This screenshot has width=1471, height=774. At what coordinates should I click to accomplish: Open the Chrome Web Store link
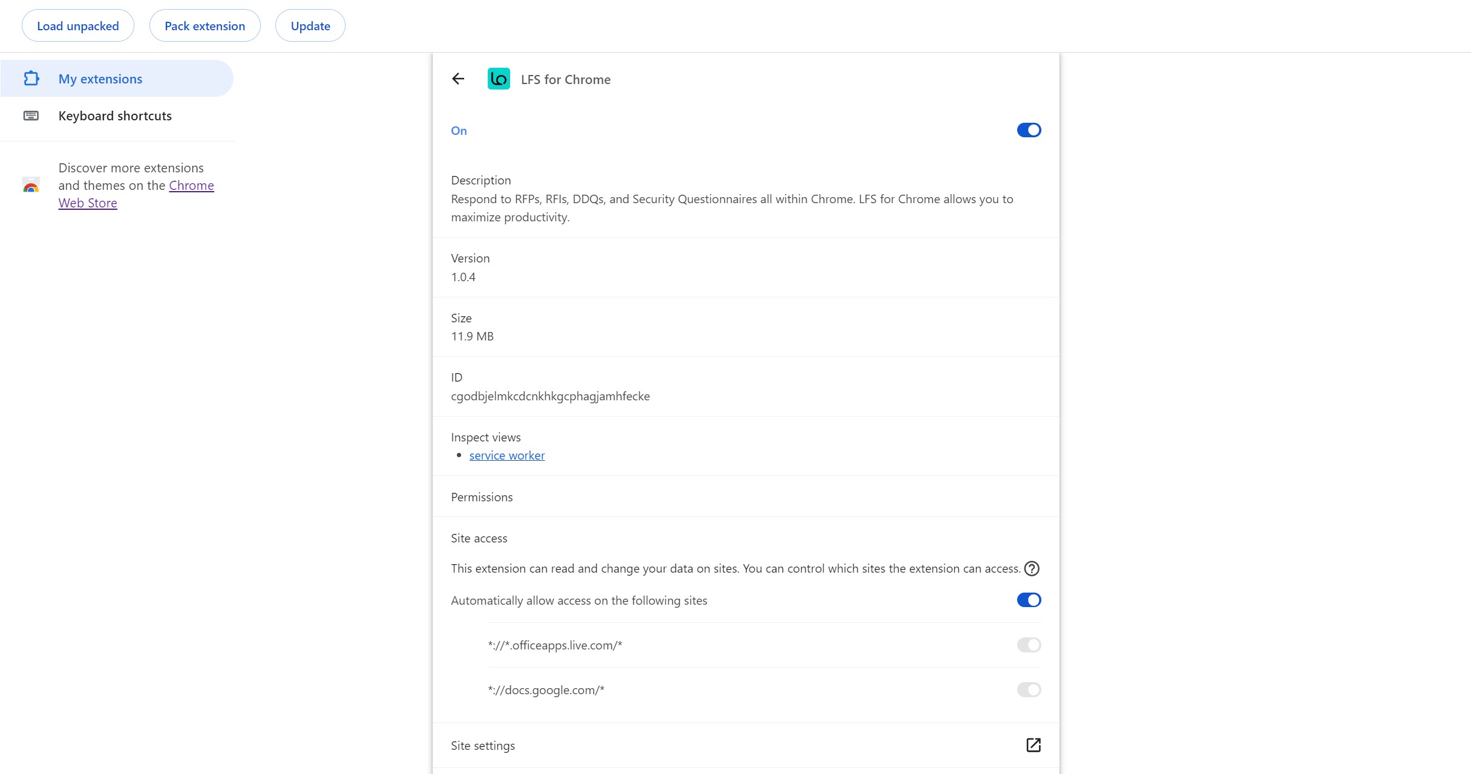[136, 194]
